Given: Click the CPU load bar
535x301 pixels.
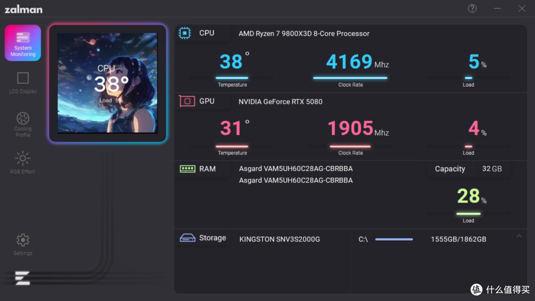Looking at the screenshot, I should pyautogui.click(x=469, y=78).
